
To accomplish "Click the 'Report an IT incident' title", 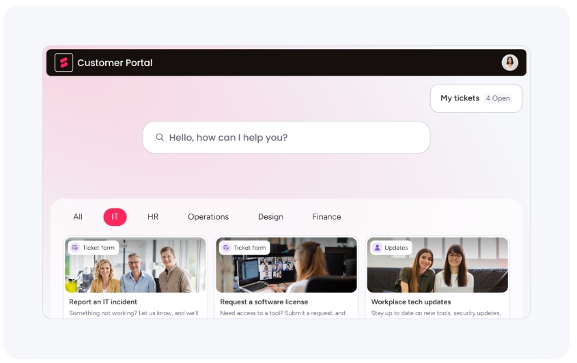I will [x=103, y=302].
